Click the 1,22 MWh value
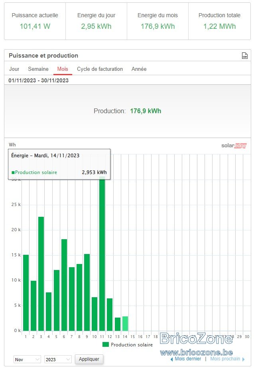Image resolution: width=254 pixels, height=370 pixels. pos(219,26)
